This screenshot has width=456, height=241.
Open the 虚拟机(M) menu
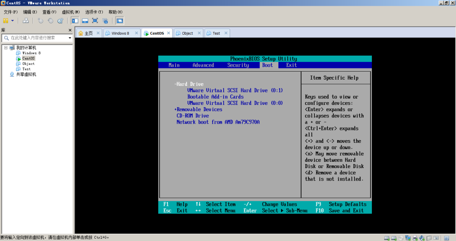pos(71,12)
